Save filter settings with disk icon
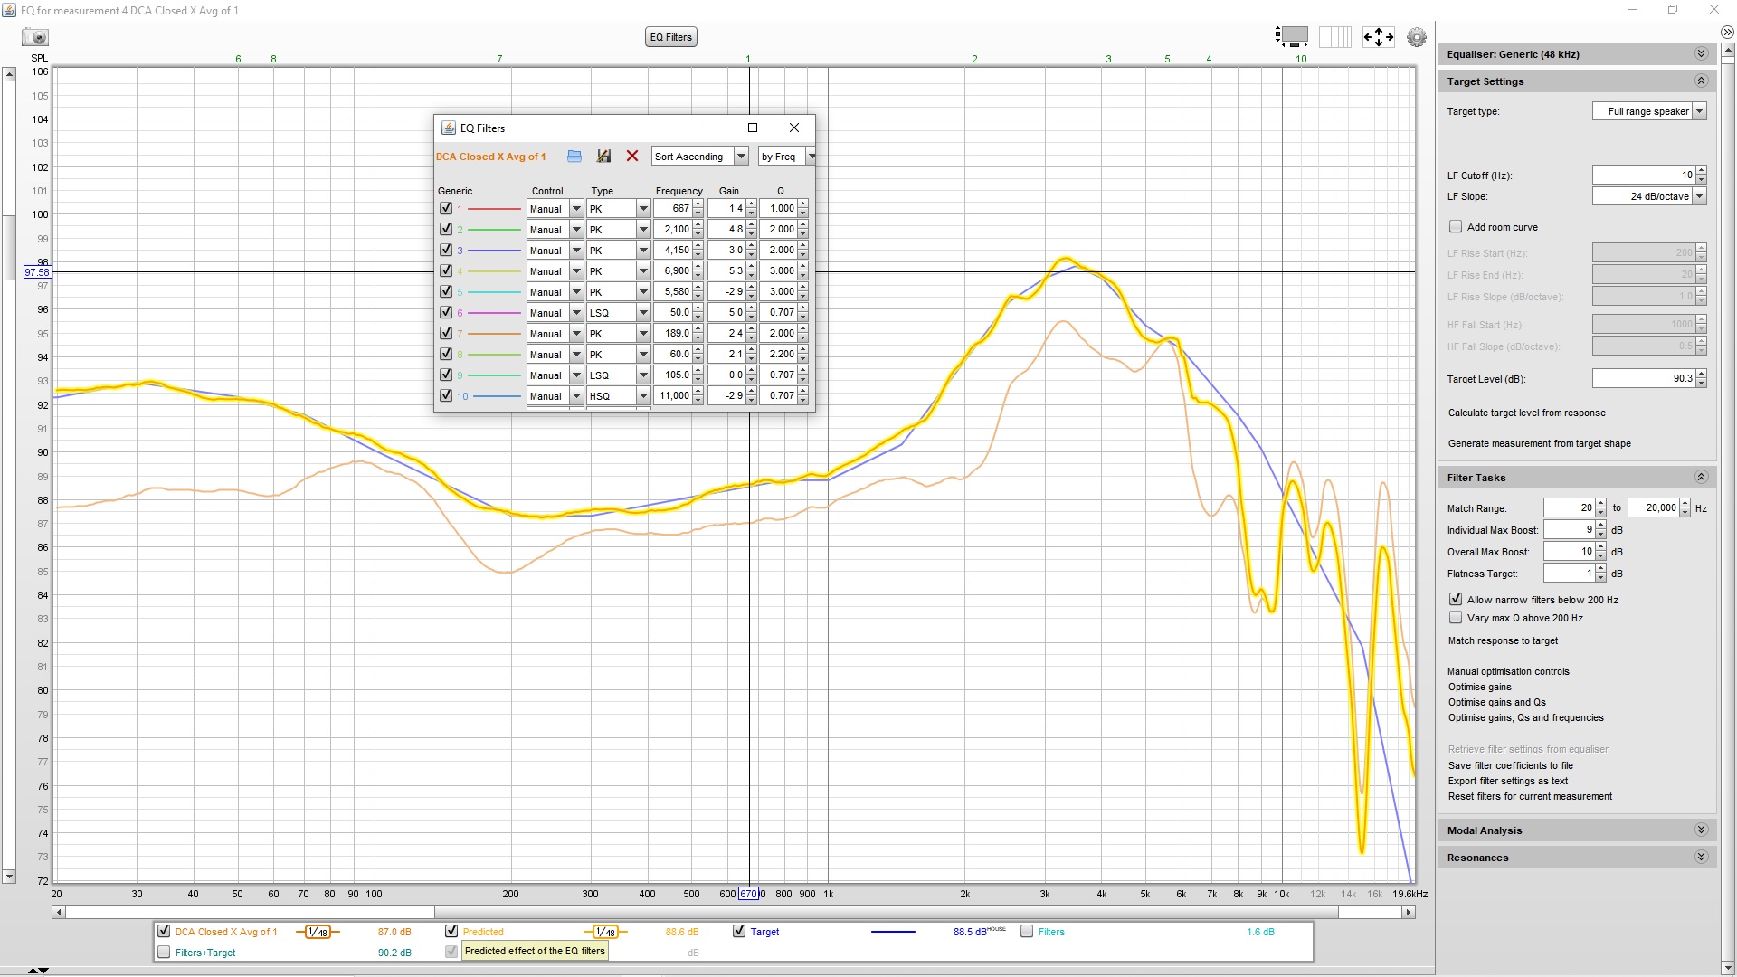 point(603,157)
